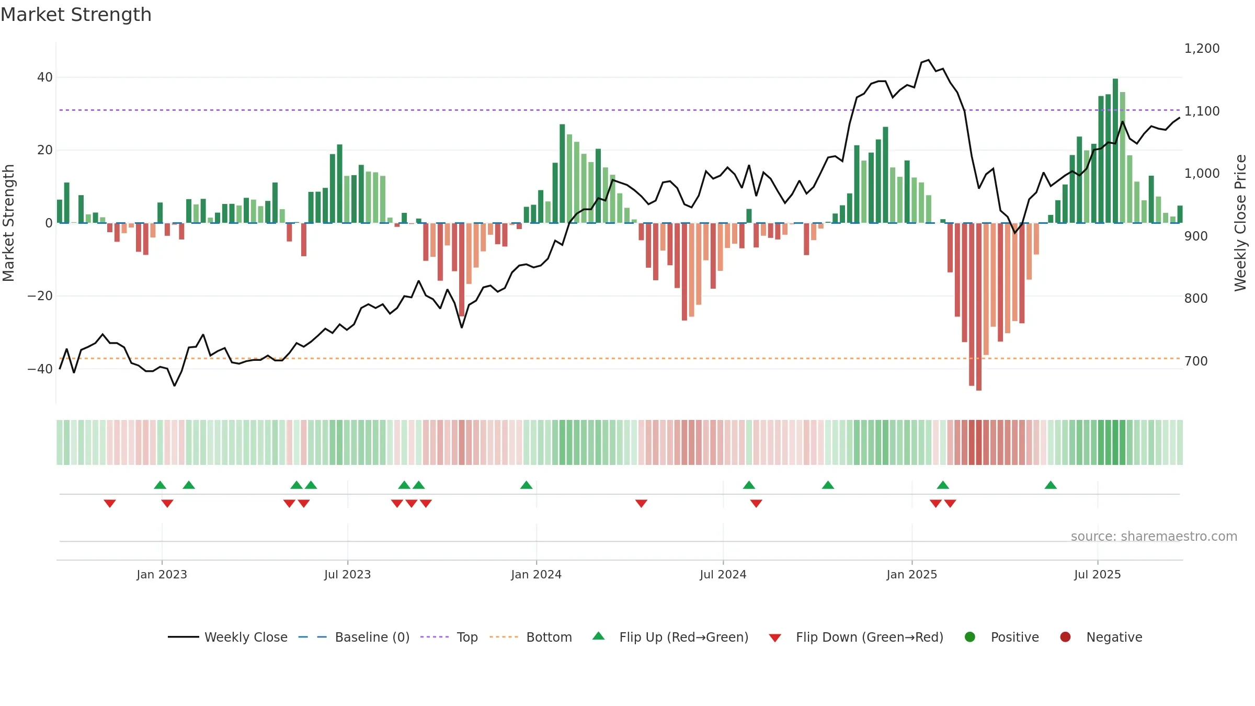Screen dimensions: 1255x706
Task: Click the Jul 2025 axis label
Action: point(1098,575)
